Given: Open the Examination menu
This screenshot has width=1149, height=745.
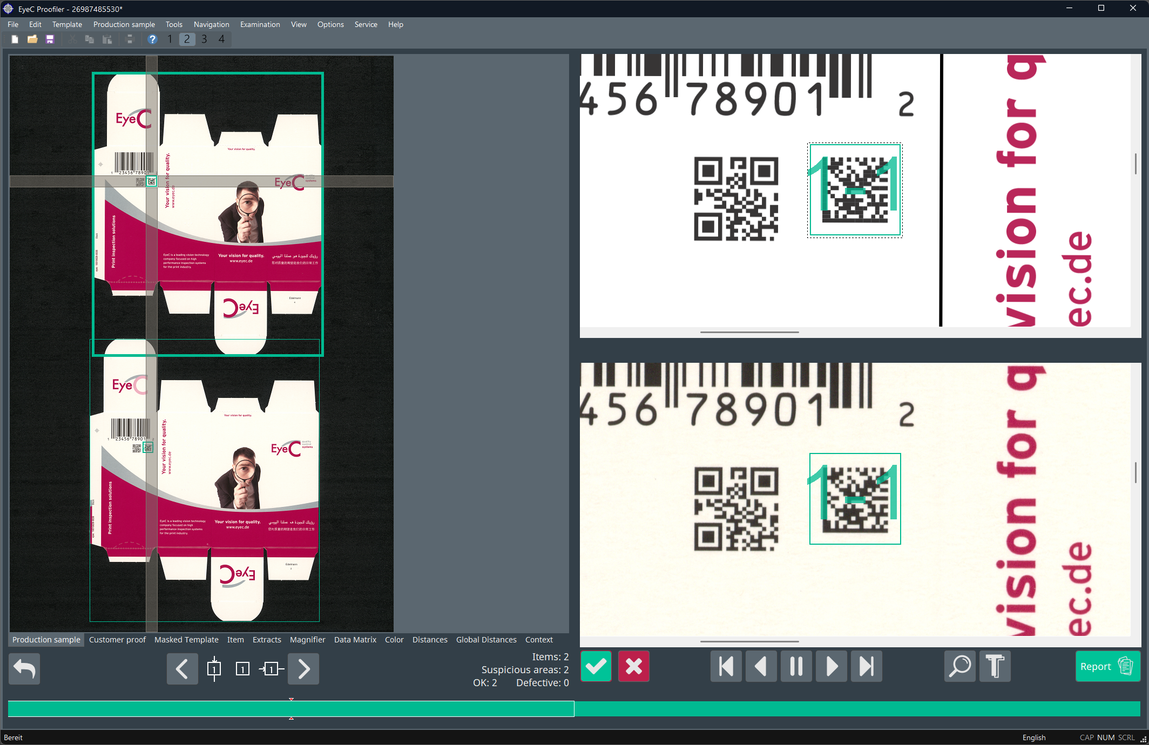Looking at the screenshot, I should 260,24.
